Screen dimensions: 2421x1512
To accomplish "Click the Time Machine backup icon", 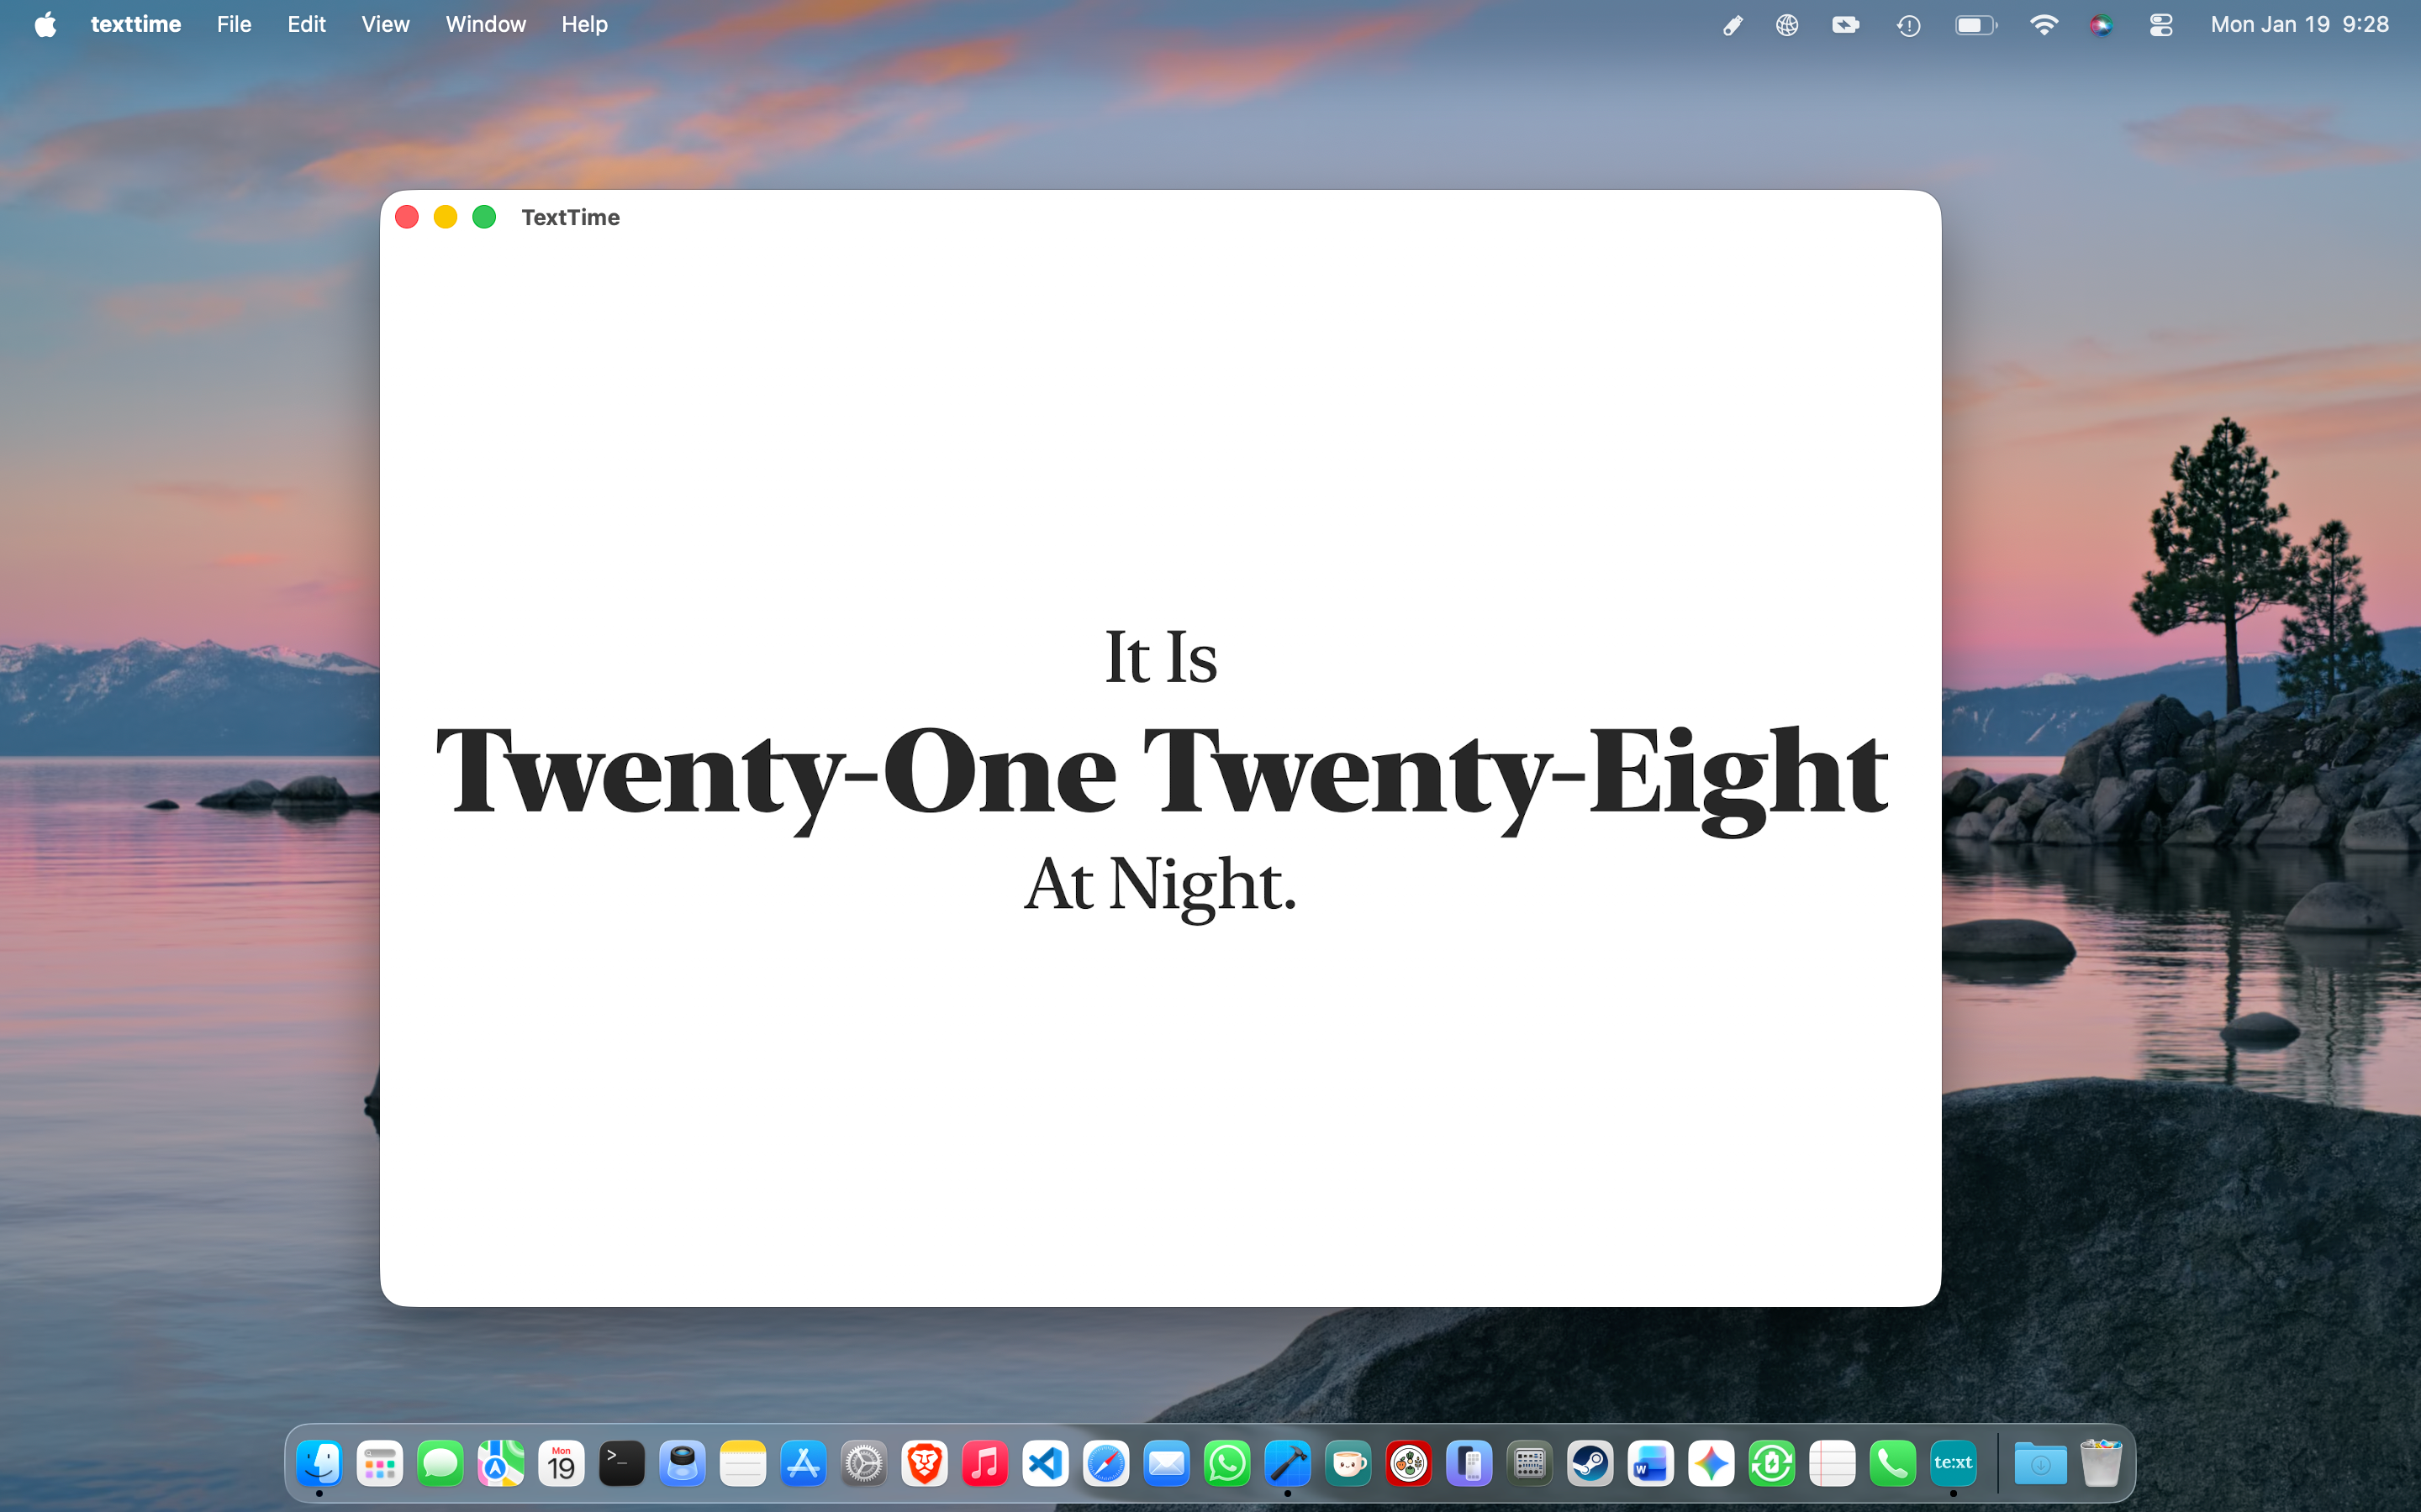I will 1909,24.
